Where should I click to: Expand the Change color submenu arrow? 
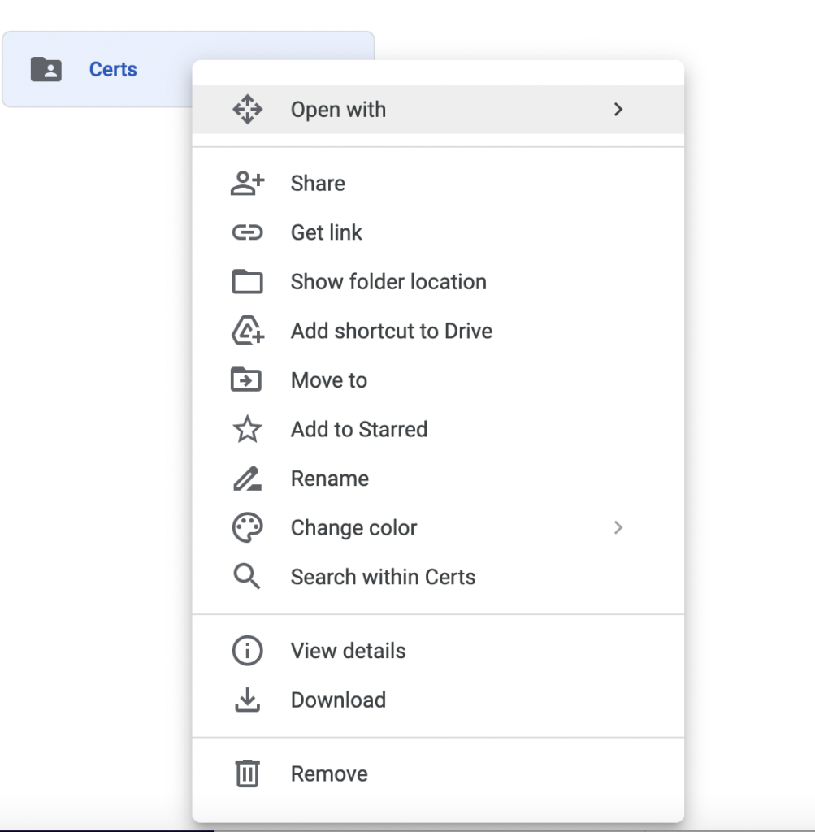point(618,527)
